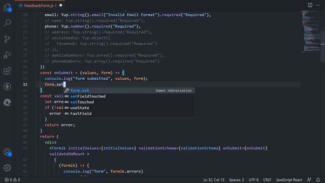
Task: Show warnings count in status bar
Action: point(17,179)
